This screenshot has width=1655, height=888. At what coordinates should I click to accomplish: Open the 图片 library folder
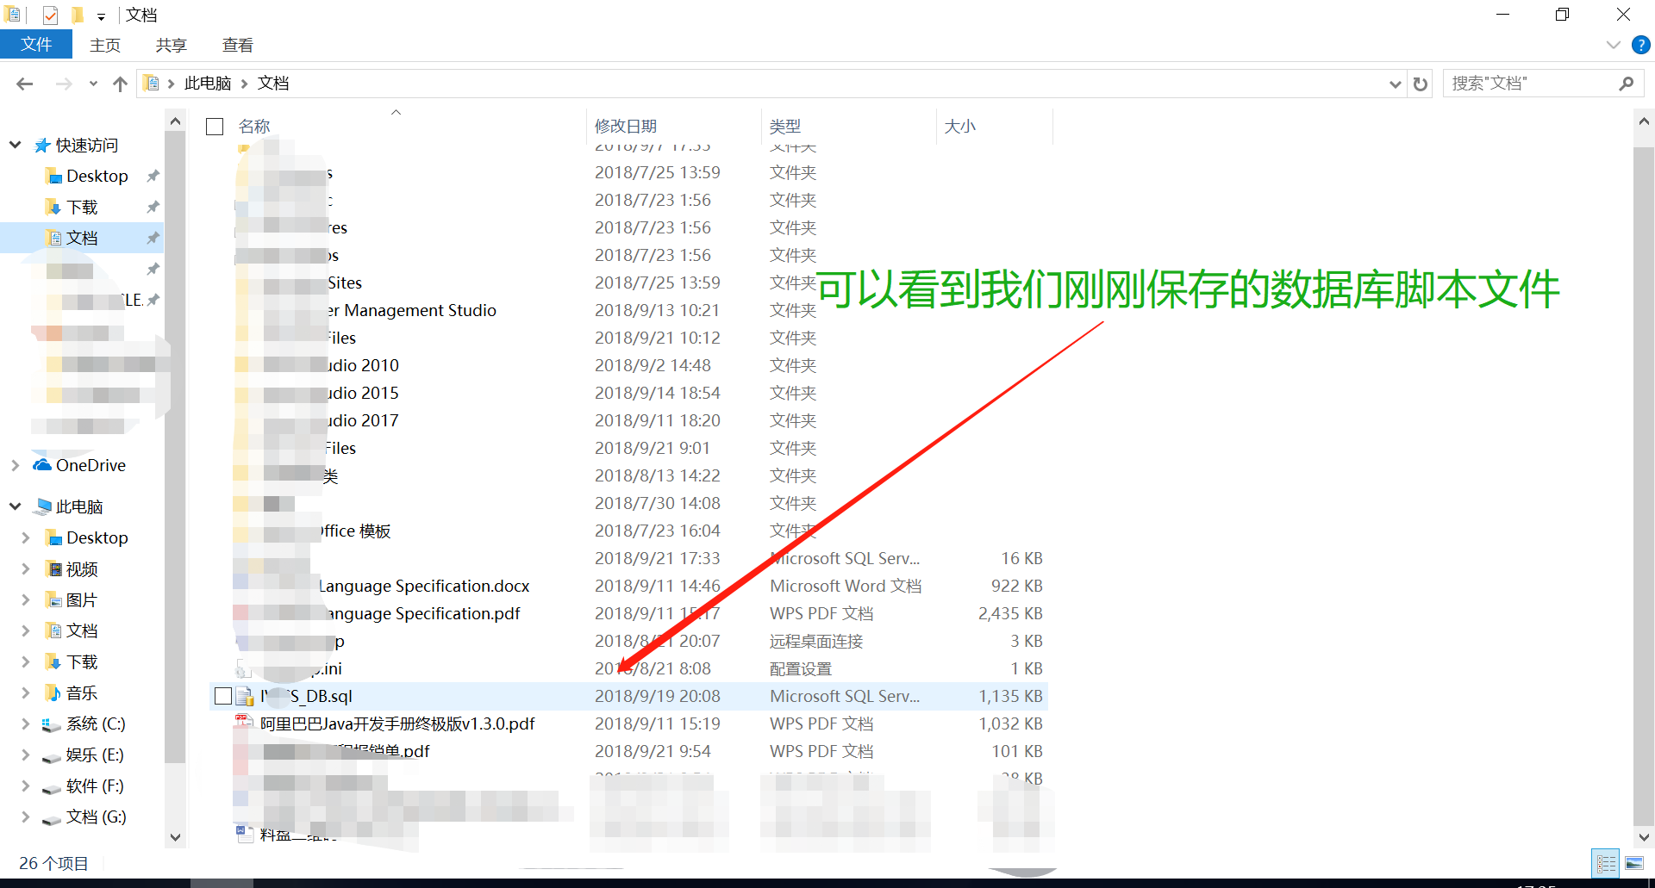[x=82, y=600]
